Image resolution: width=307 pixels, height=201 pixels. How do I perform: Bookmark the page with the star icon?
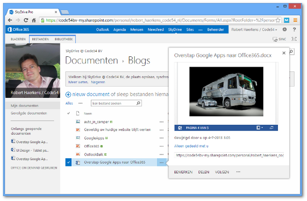tap(278, 20)
